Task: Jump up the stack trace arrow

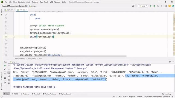Action: [x=9, y=66]
